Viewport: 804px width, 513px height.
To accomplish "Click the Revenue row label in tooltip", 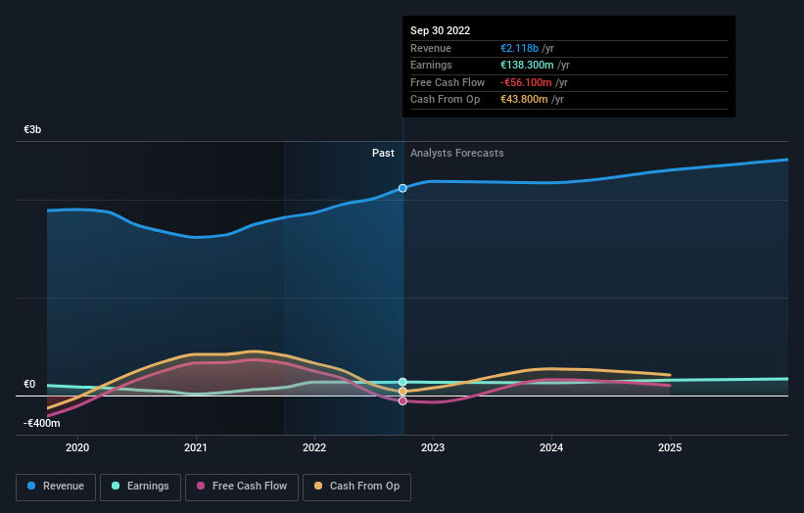I will click(x=431, y=48).
